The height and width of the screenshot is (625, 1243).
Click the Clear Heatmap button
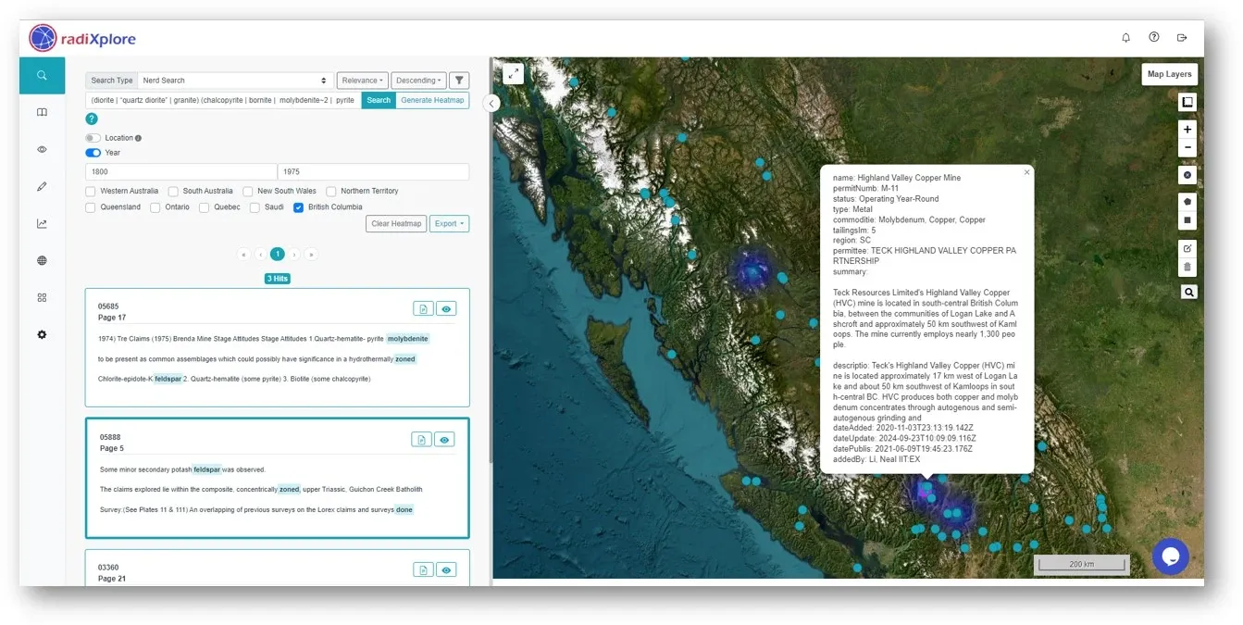[x=396, y=223]
